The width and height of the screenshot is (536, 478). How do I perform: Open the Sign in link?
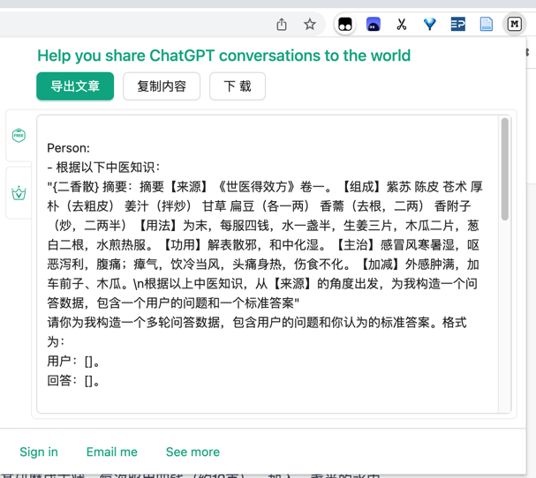pyautogui.click(x=39, y=452)
